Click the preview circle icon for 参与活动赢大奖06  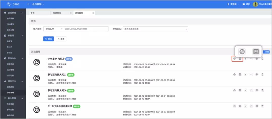(x=257, y=90)
